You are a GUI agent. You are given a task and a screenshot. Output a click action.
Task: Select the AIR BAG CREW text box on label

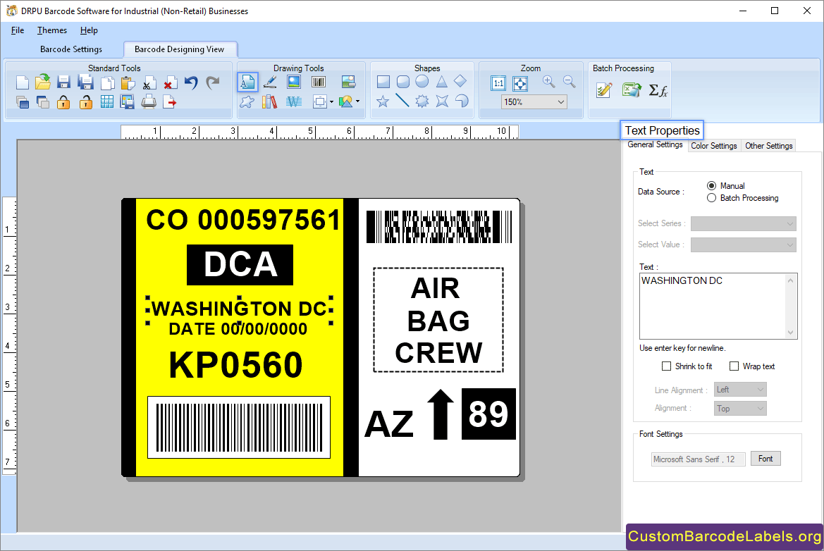click(438, 320)
